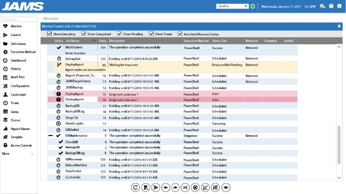Click the help question mark icon

[332, 6]
